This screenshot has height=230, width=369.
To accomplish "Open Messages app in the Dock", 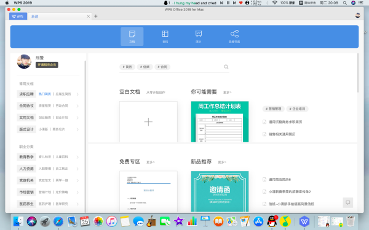I will coord(138,221).
